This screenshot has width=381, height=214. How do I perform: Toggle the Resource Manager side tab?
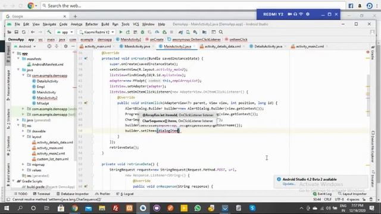pos(8,85)
